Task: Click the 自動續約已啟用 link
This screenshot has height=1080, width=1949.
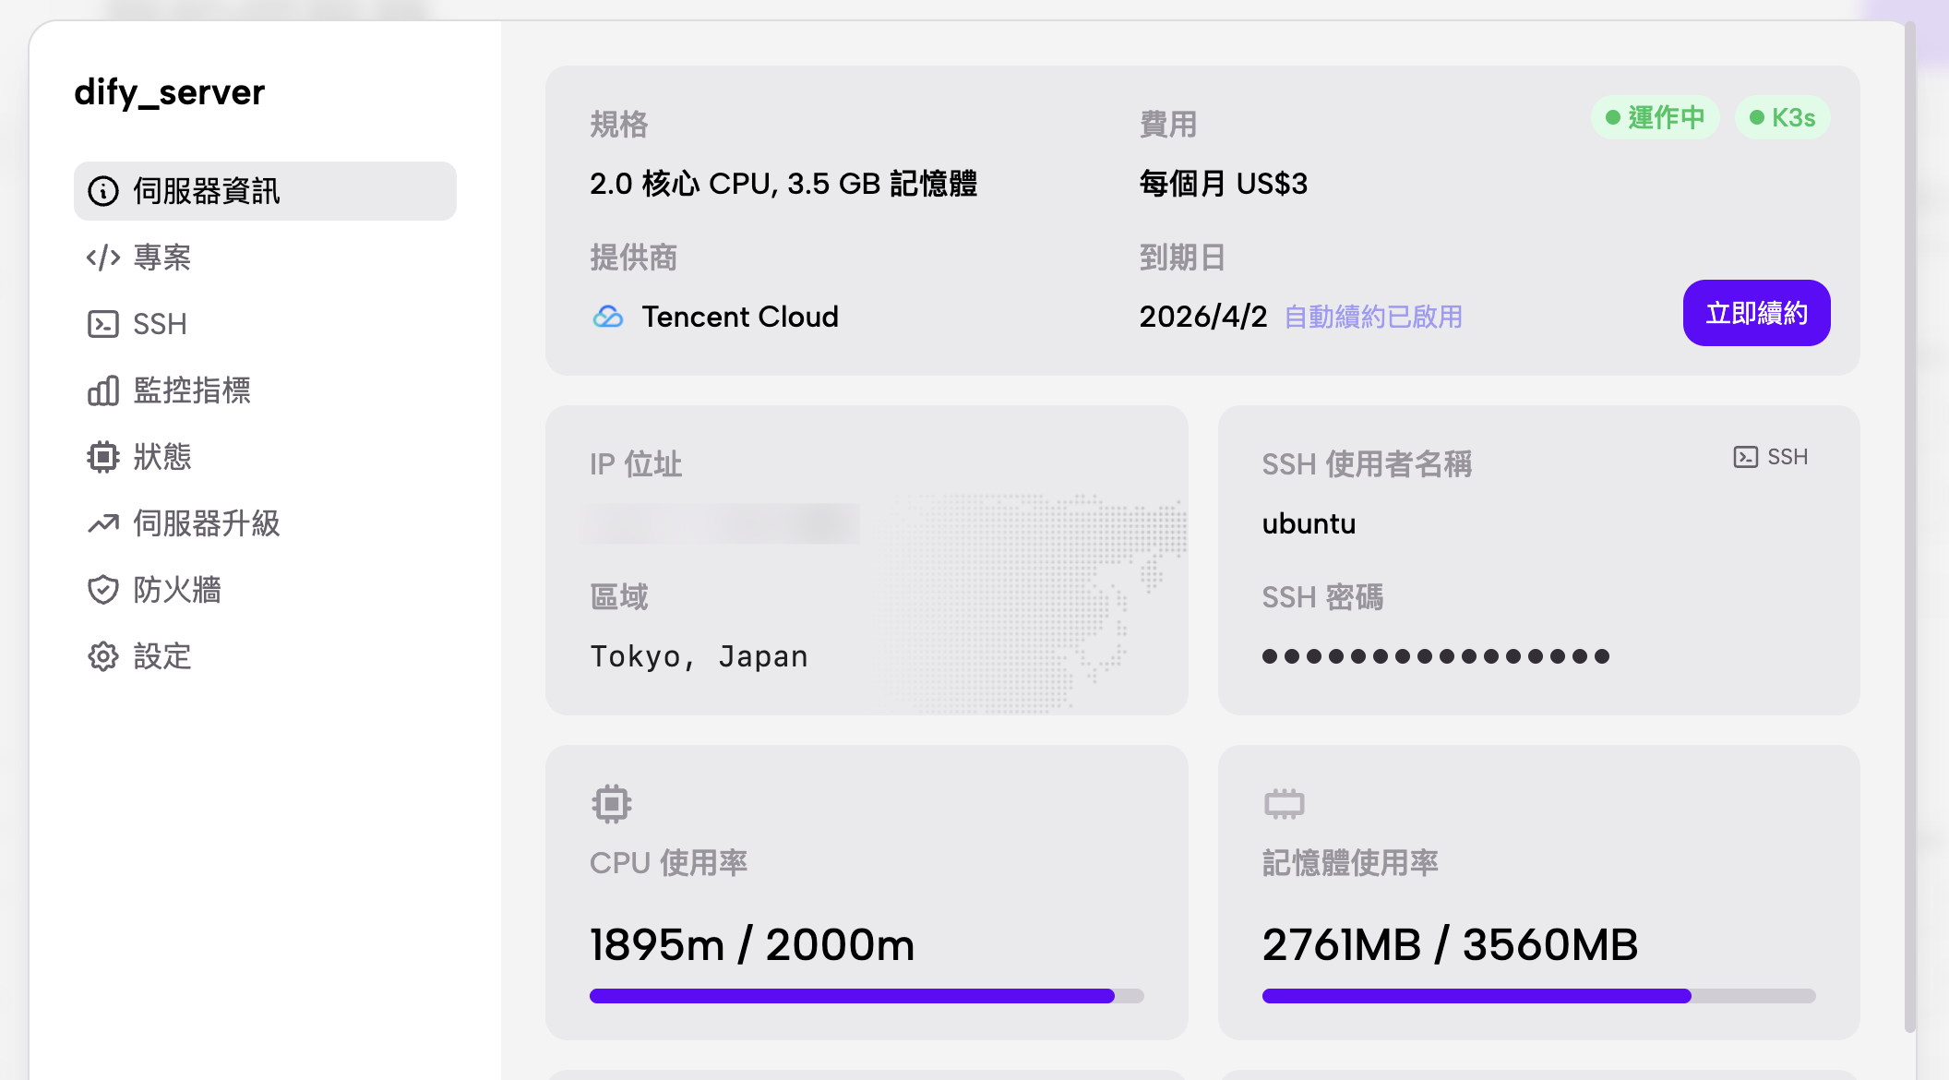Action: 1373,317
